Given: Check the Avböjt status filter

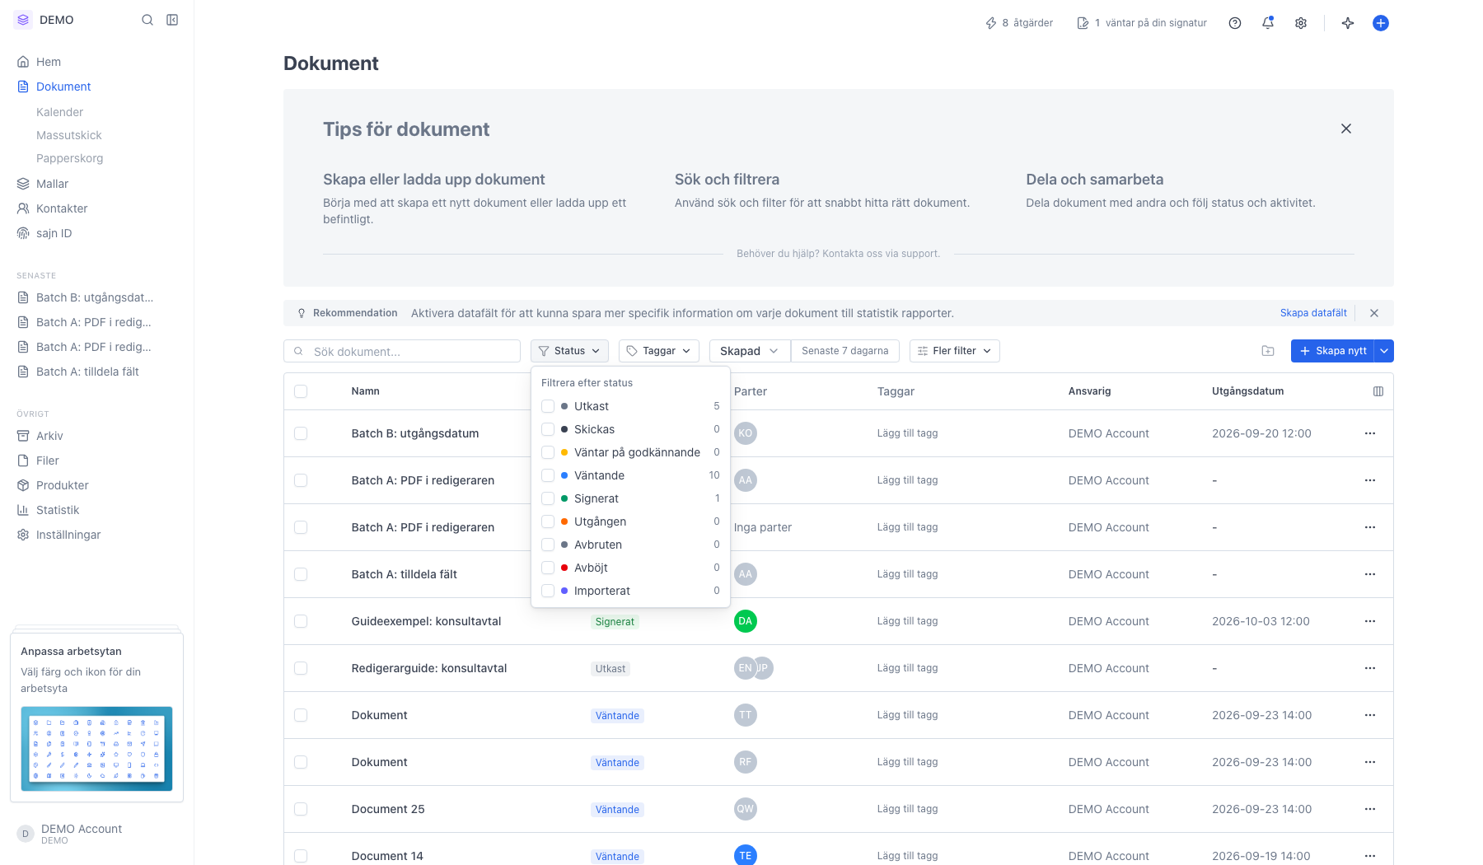Looking at the screenshot, I should click(x=548, y=568).
